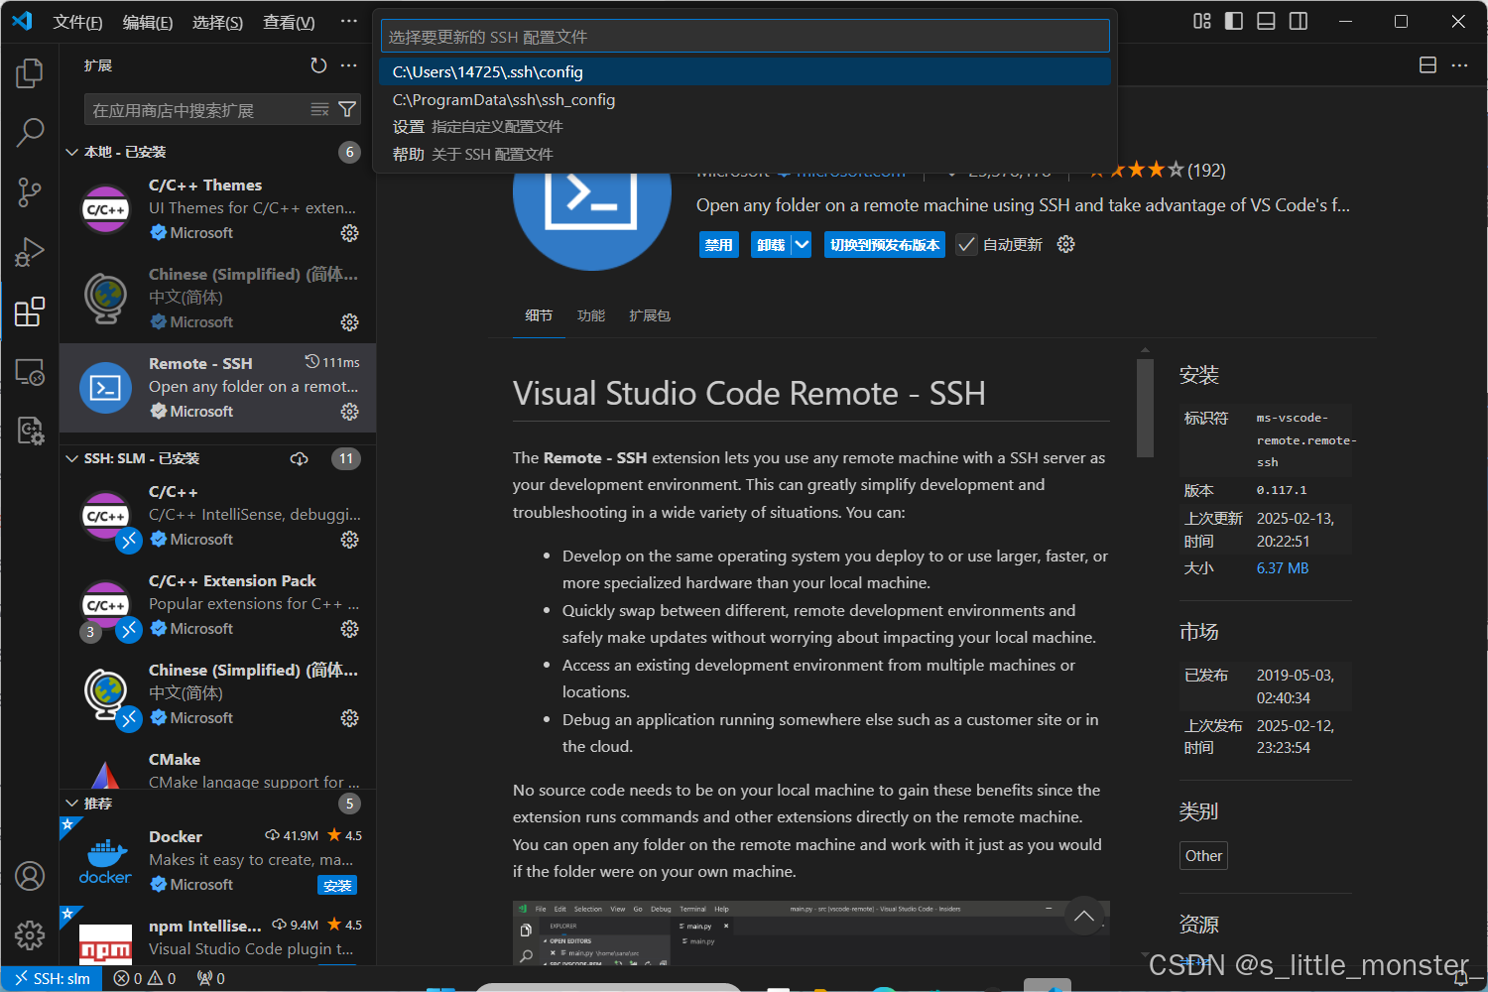Split the editor layout icon
1488x992 pixels.
coord(1427,65)
